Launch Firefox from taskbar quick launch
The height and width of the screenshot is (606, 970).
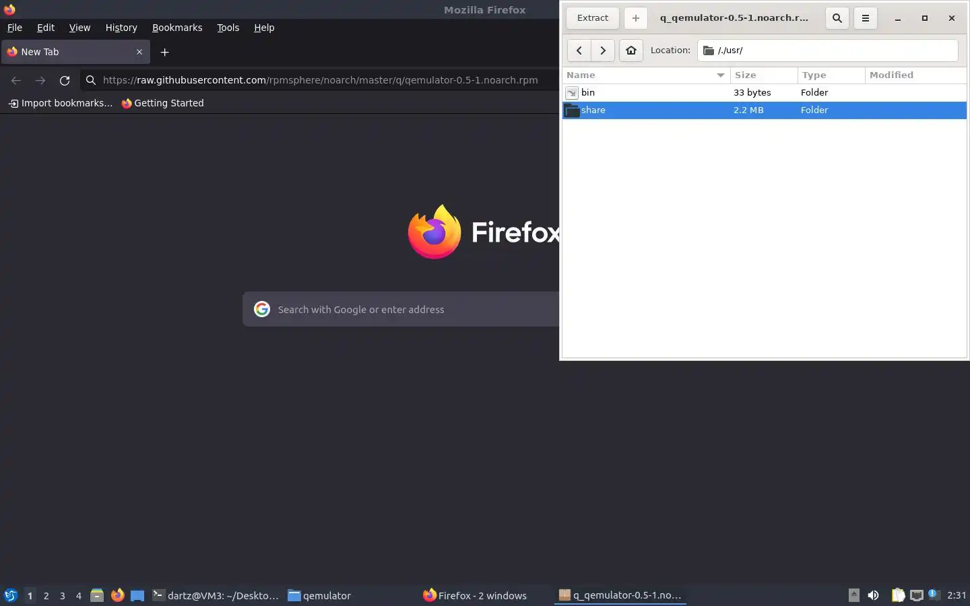[x=117, y=595]
